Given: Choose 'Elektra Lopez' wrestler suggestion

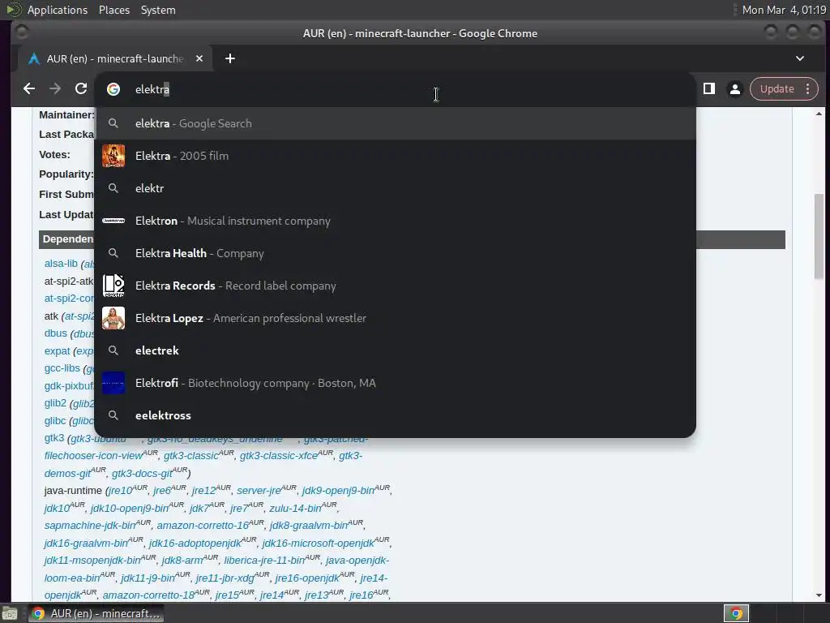Looking at the screenshot, I should click(395, 318).
